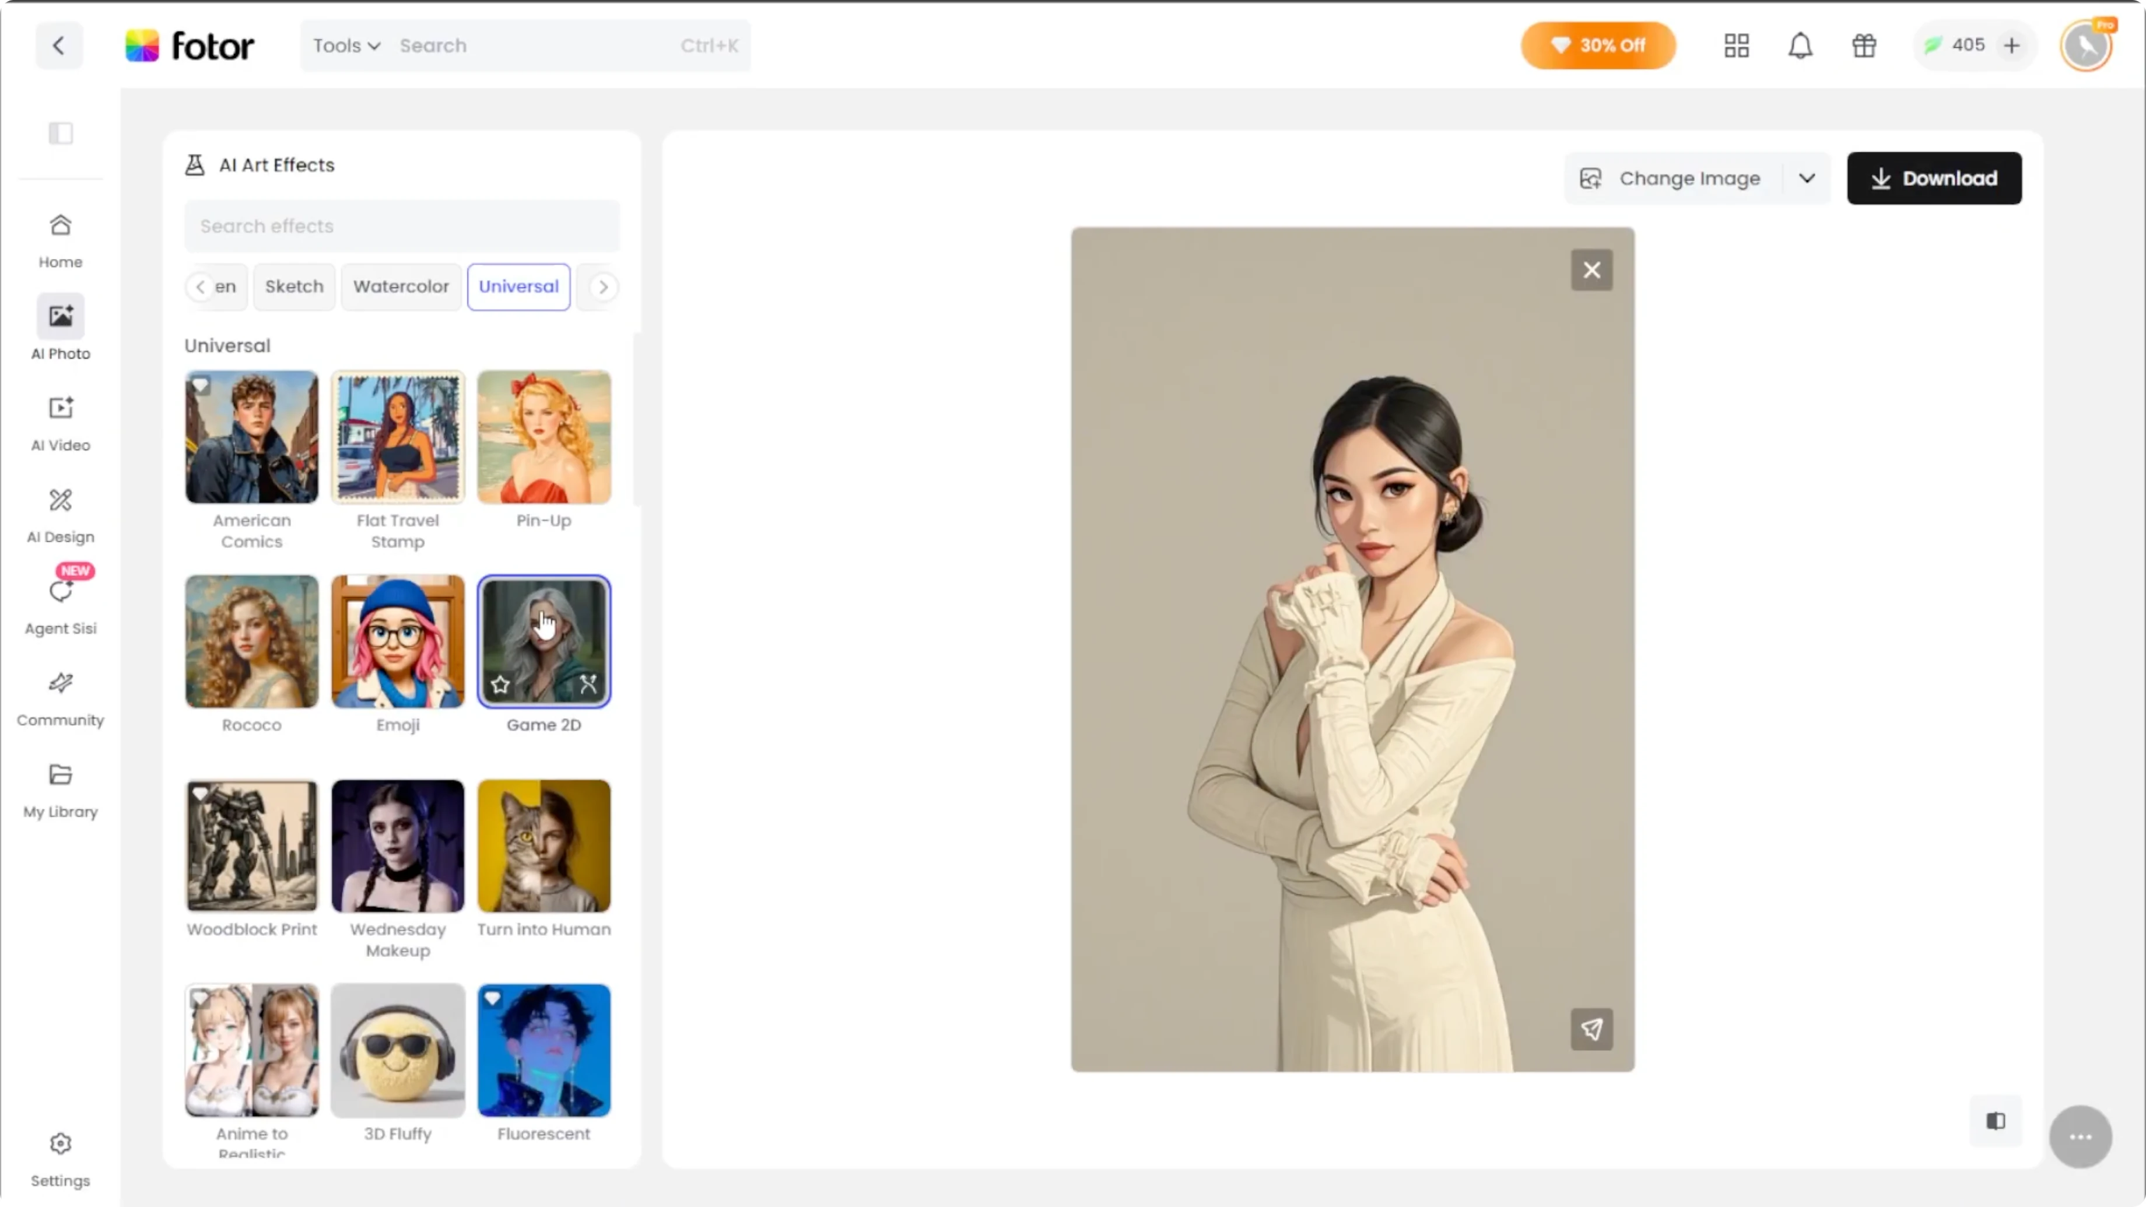Collapse the left sidebar panel icon
The width and height of the screenshot is (2146, 1207).
pyautogui.click(x=61, y=134)
